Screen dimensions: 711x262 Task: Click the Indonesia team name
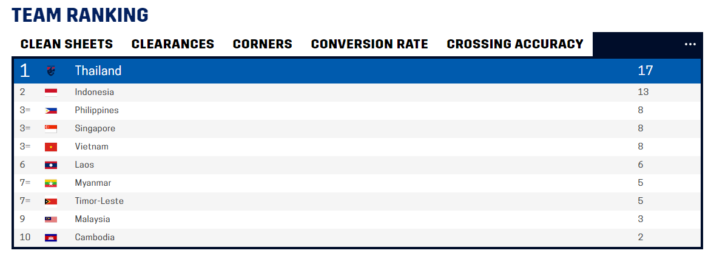(95, 93)
